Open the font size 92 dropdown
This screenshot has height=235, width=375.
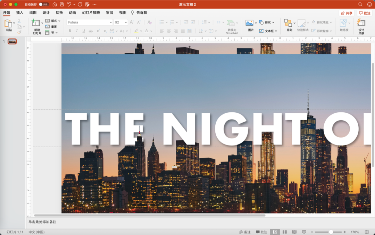pyautogui.click(x=126, y=22)
